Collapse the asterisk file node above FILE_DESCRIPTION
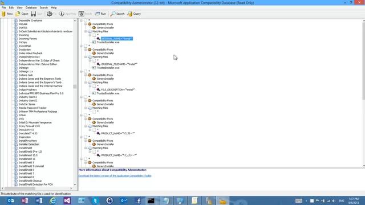This screenshot has width=365, height=205. pos(90,86)
